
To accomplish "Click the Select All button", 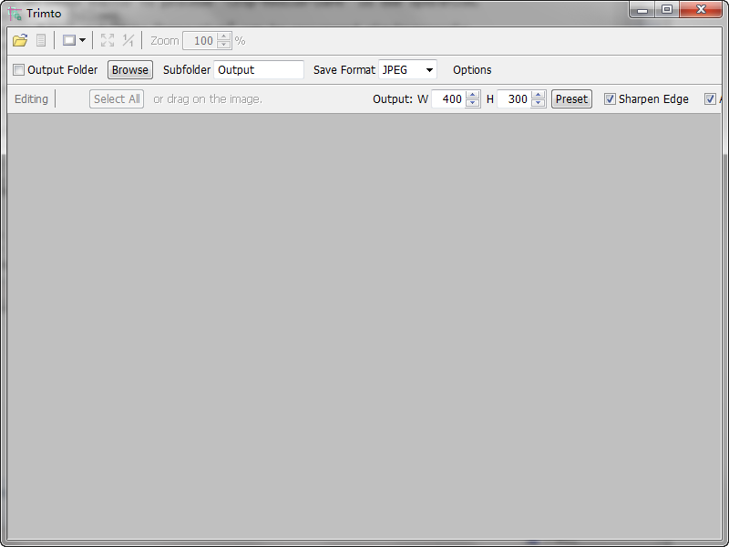I will 117,99.
